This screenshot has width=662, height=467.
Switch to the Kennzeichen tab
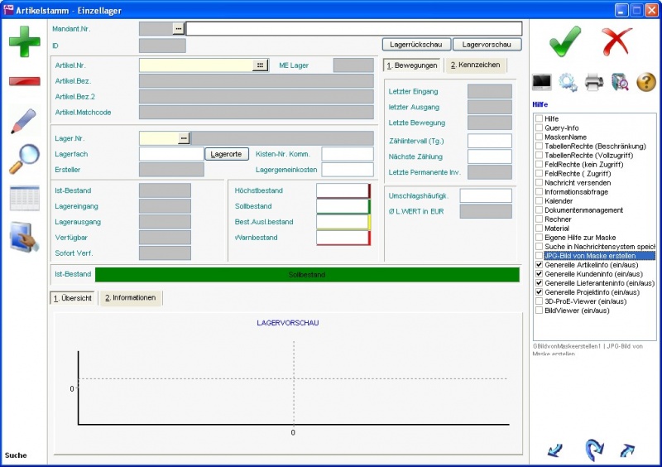coord(475,65)
